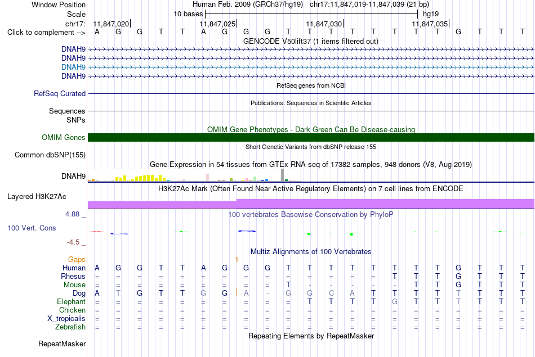This screenshot has height=357, width=535.
Task: Click the 'chr17:' base position label
Action: pos(75,24)
